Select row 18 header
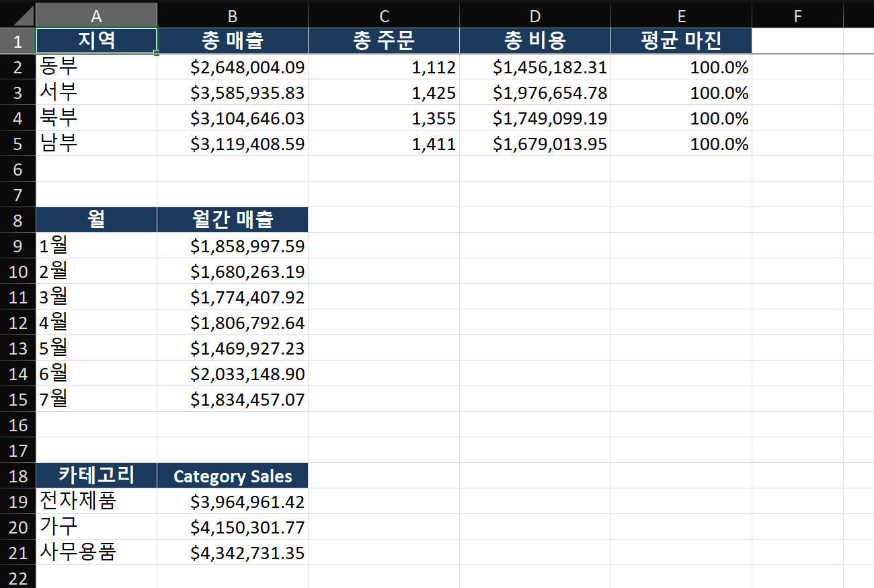 [x=18, y=476]
